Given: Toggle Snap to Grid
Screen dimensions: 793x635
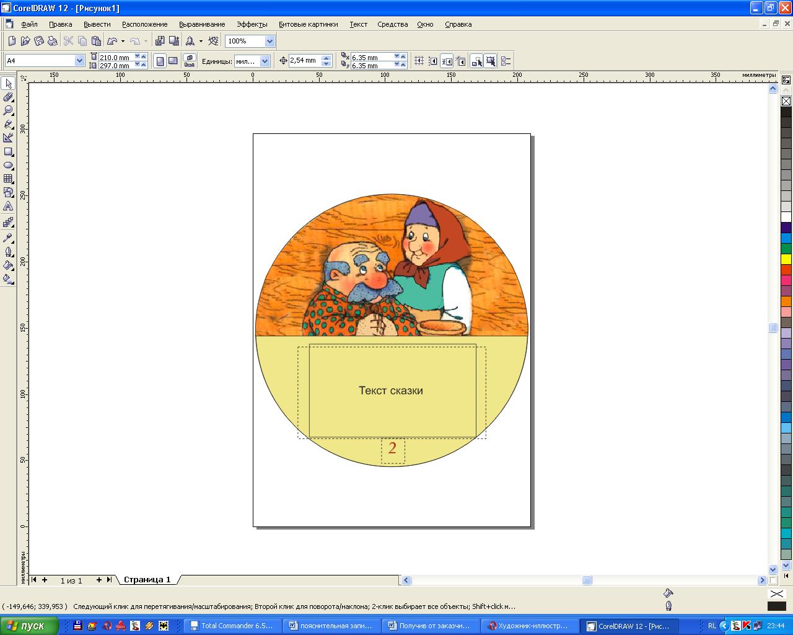Looking at the screenshot, I should coord(419,61).
